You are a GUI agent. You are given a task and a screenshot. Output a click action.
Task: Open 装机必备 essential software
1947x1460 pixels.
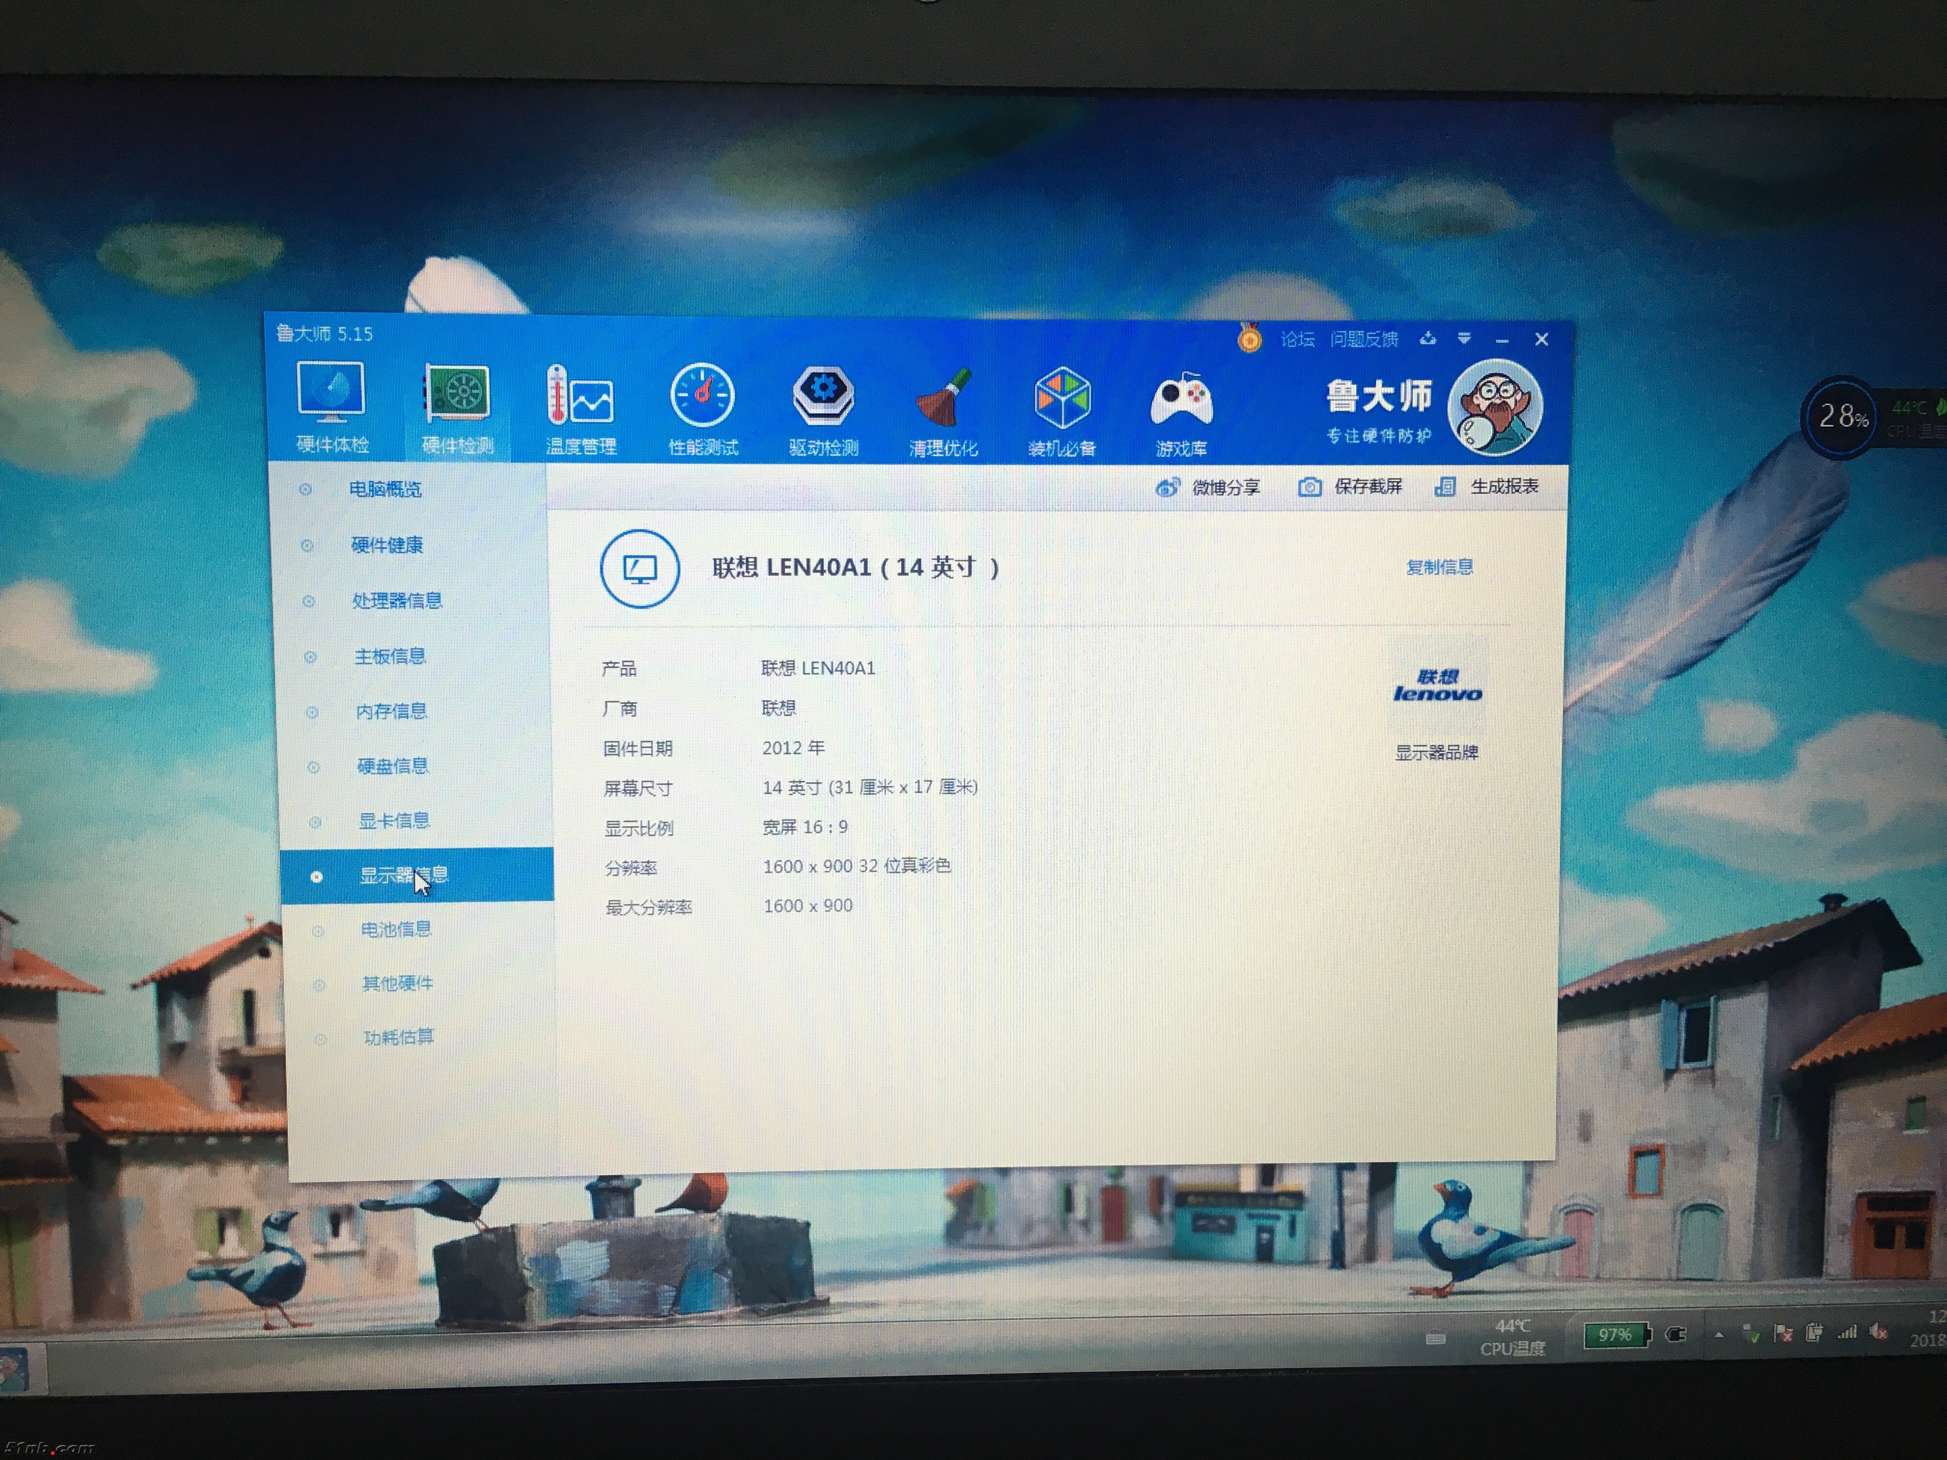tap(1061, 412)
